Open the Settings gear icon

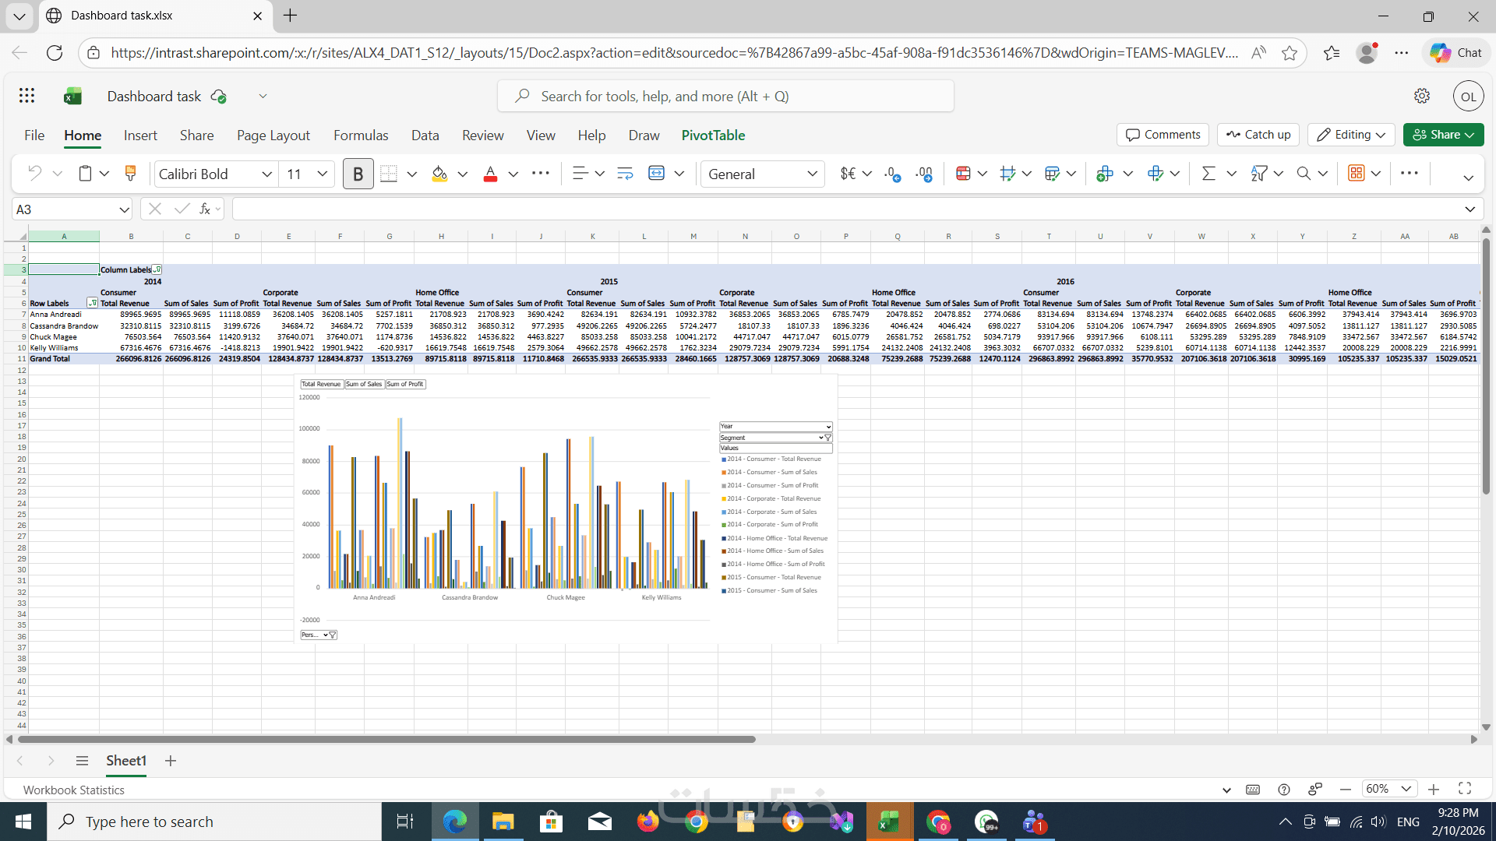[x=1422, y=96]
